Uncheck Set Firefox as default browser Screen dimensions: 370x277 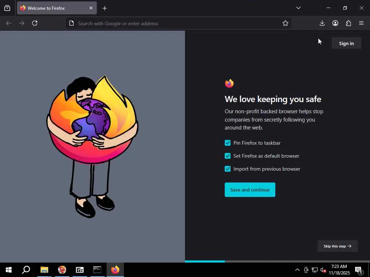[x=228, y=156]
